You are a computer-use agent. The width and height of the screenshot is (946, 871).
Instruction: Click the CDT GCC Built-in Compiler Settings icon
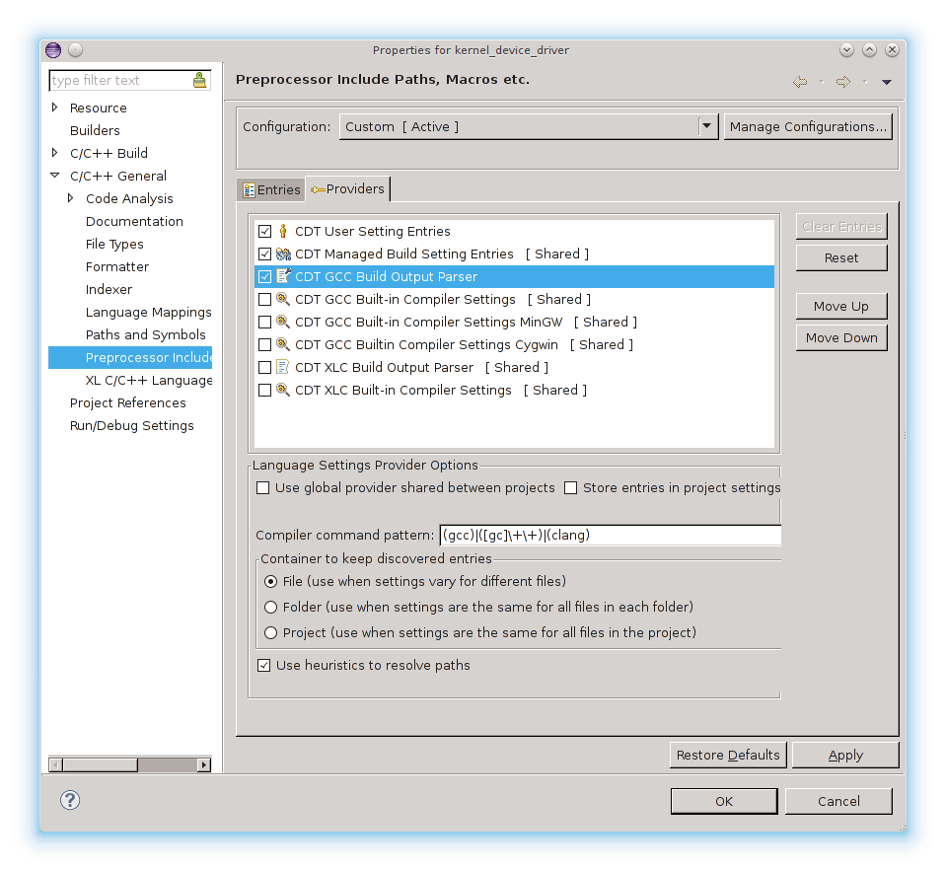click(283, 299)
